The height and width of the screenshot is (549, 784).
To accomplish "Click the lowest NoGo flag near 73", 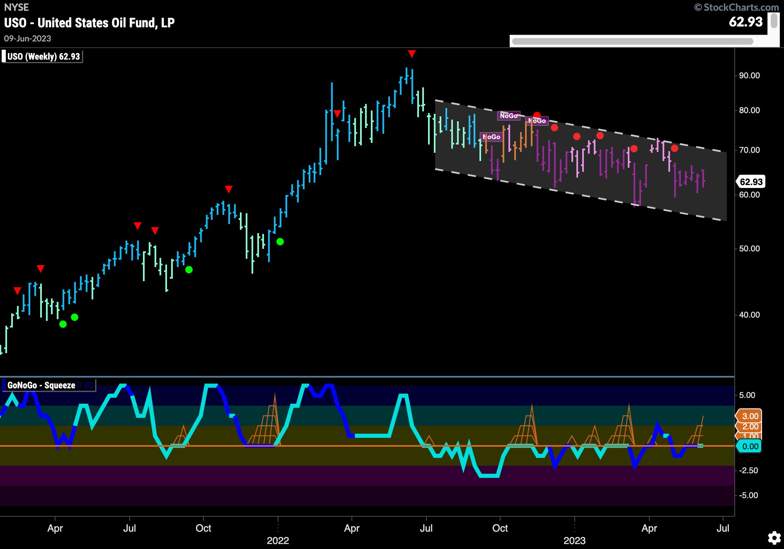I will coord(491,137).
